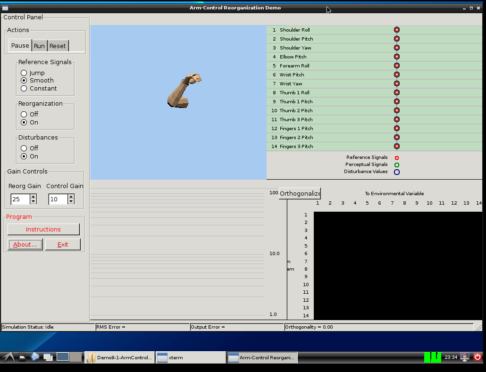486x372 pixels.
Task: Increase the Reorg Gain with up arrow
Action: click(33, 197)
